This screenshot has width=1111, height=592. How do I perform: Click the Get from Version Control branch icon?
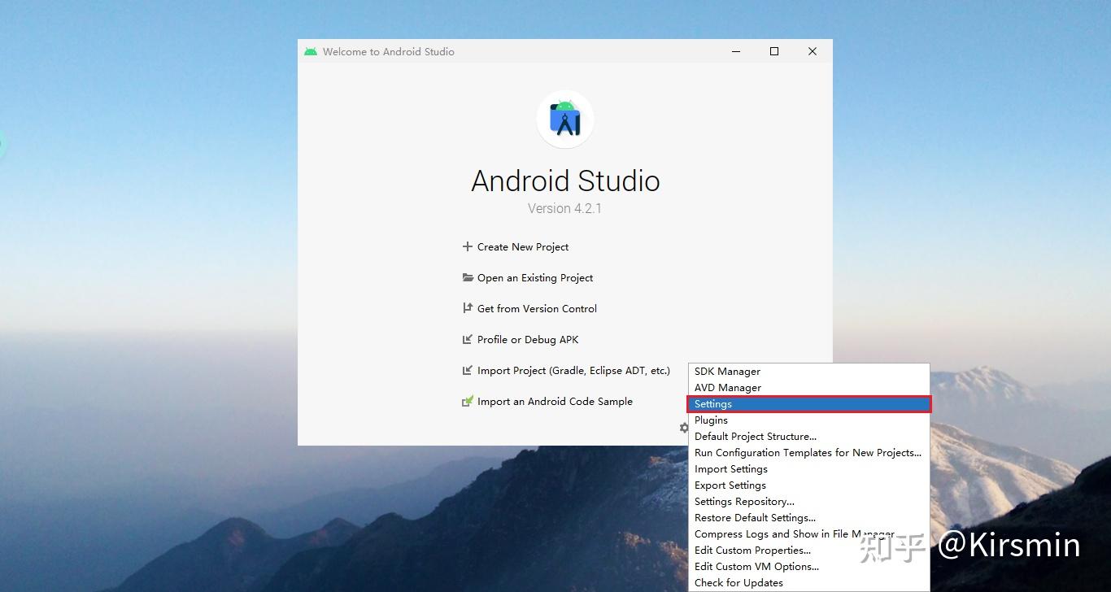coord(467,308)
